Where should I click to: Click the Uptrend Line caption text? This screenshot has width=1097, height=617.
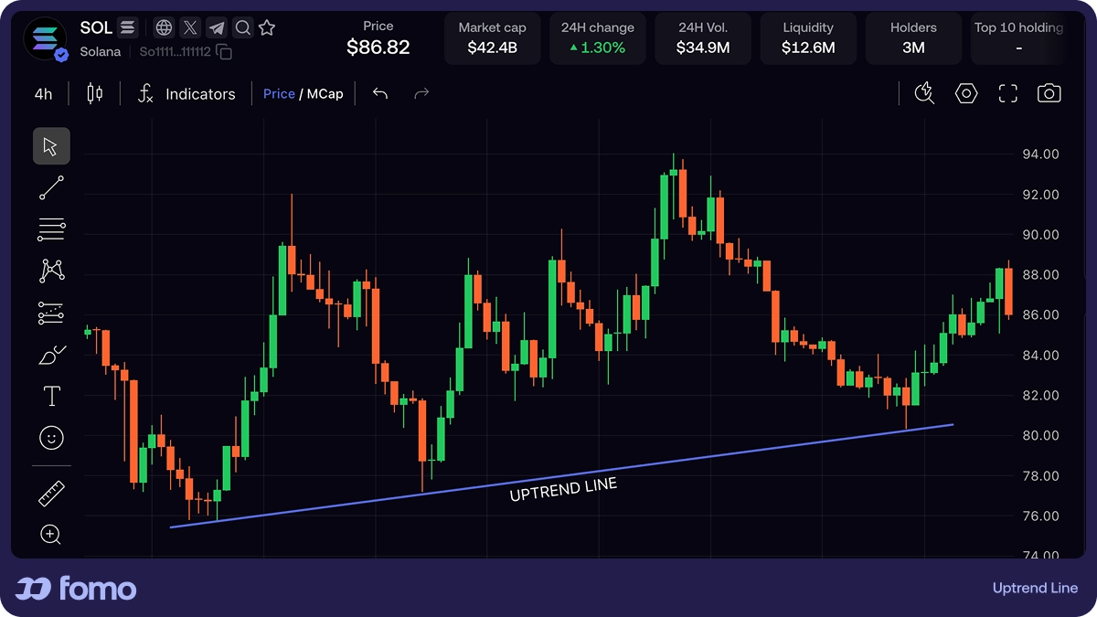coord(1035,589)
